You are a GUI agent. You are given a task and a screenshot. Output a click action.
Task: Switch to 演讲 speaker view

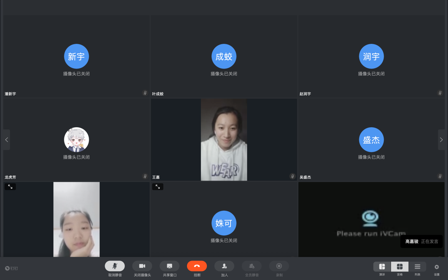pyautogui.click(x=382, y=267)
